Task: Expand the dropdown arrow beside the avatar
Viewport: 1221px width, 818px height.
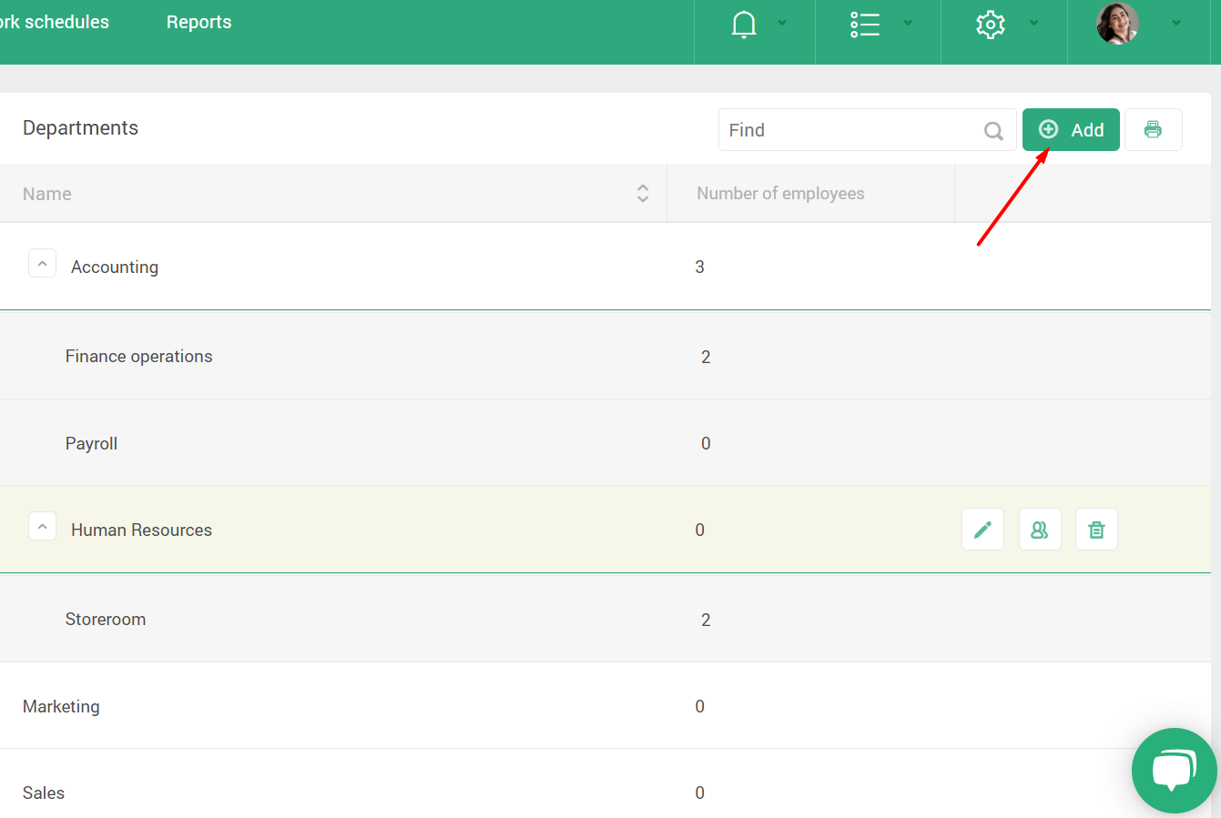Action: point(1176,24)
